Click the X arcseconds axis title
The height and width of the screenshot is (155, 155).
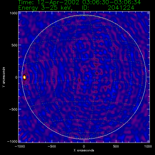(x=84, y=150)
